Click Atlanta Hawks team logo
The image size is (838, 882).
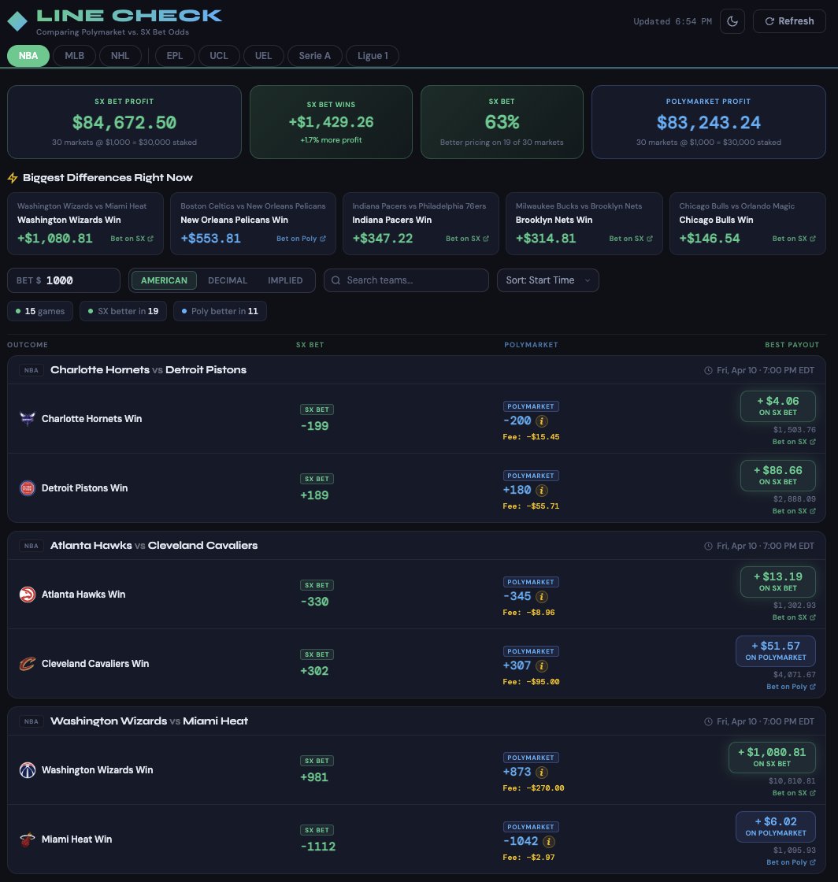[27, 594]
